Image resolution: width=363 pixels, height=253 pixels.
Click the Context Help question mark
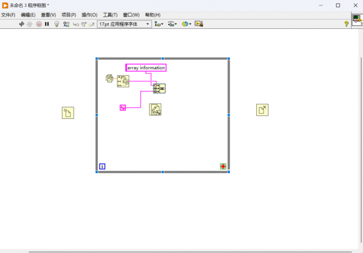tap(346, 24)
